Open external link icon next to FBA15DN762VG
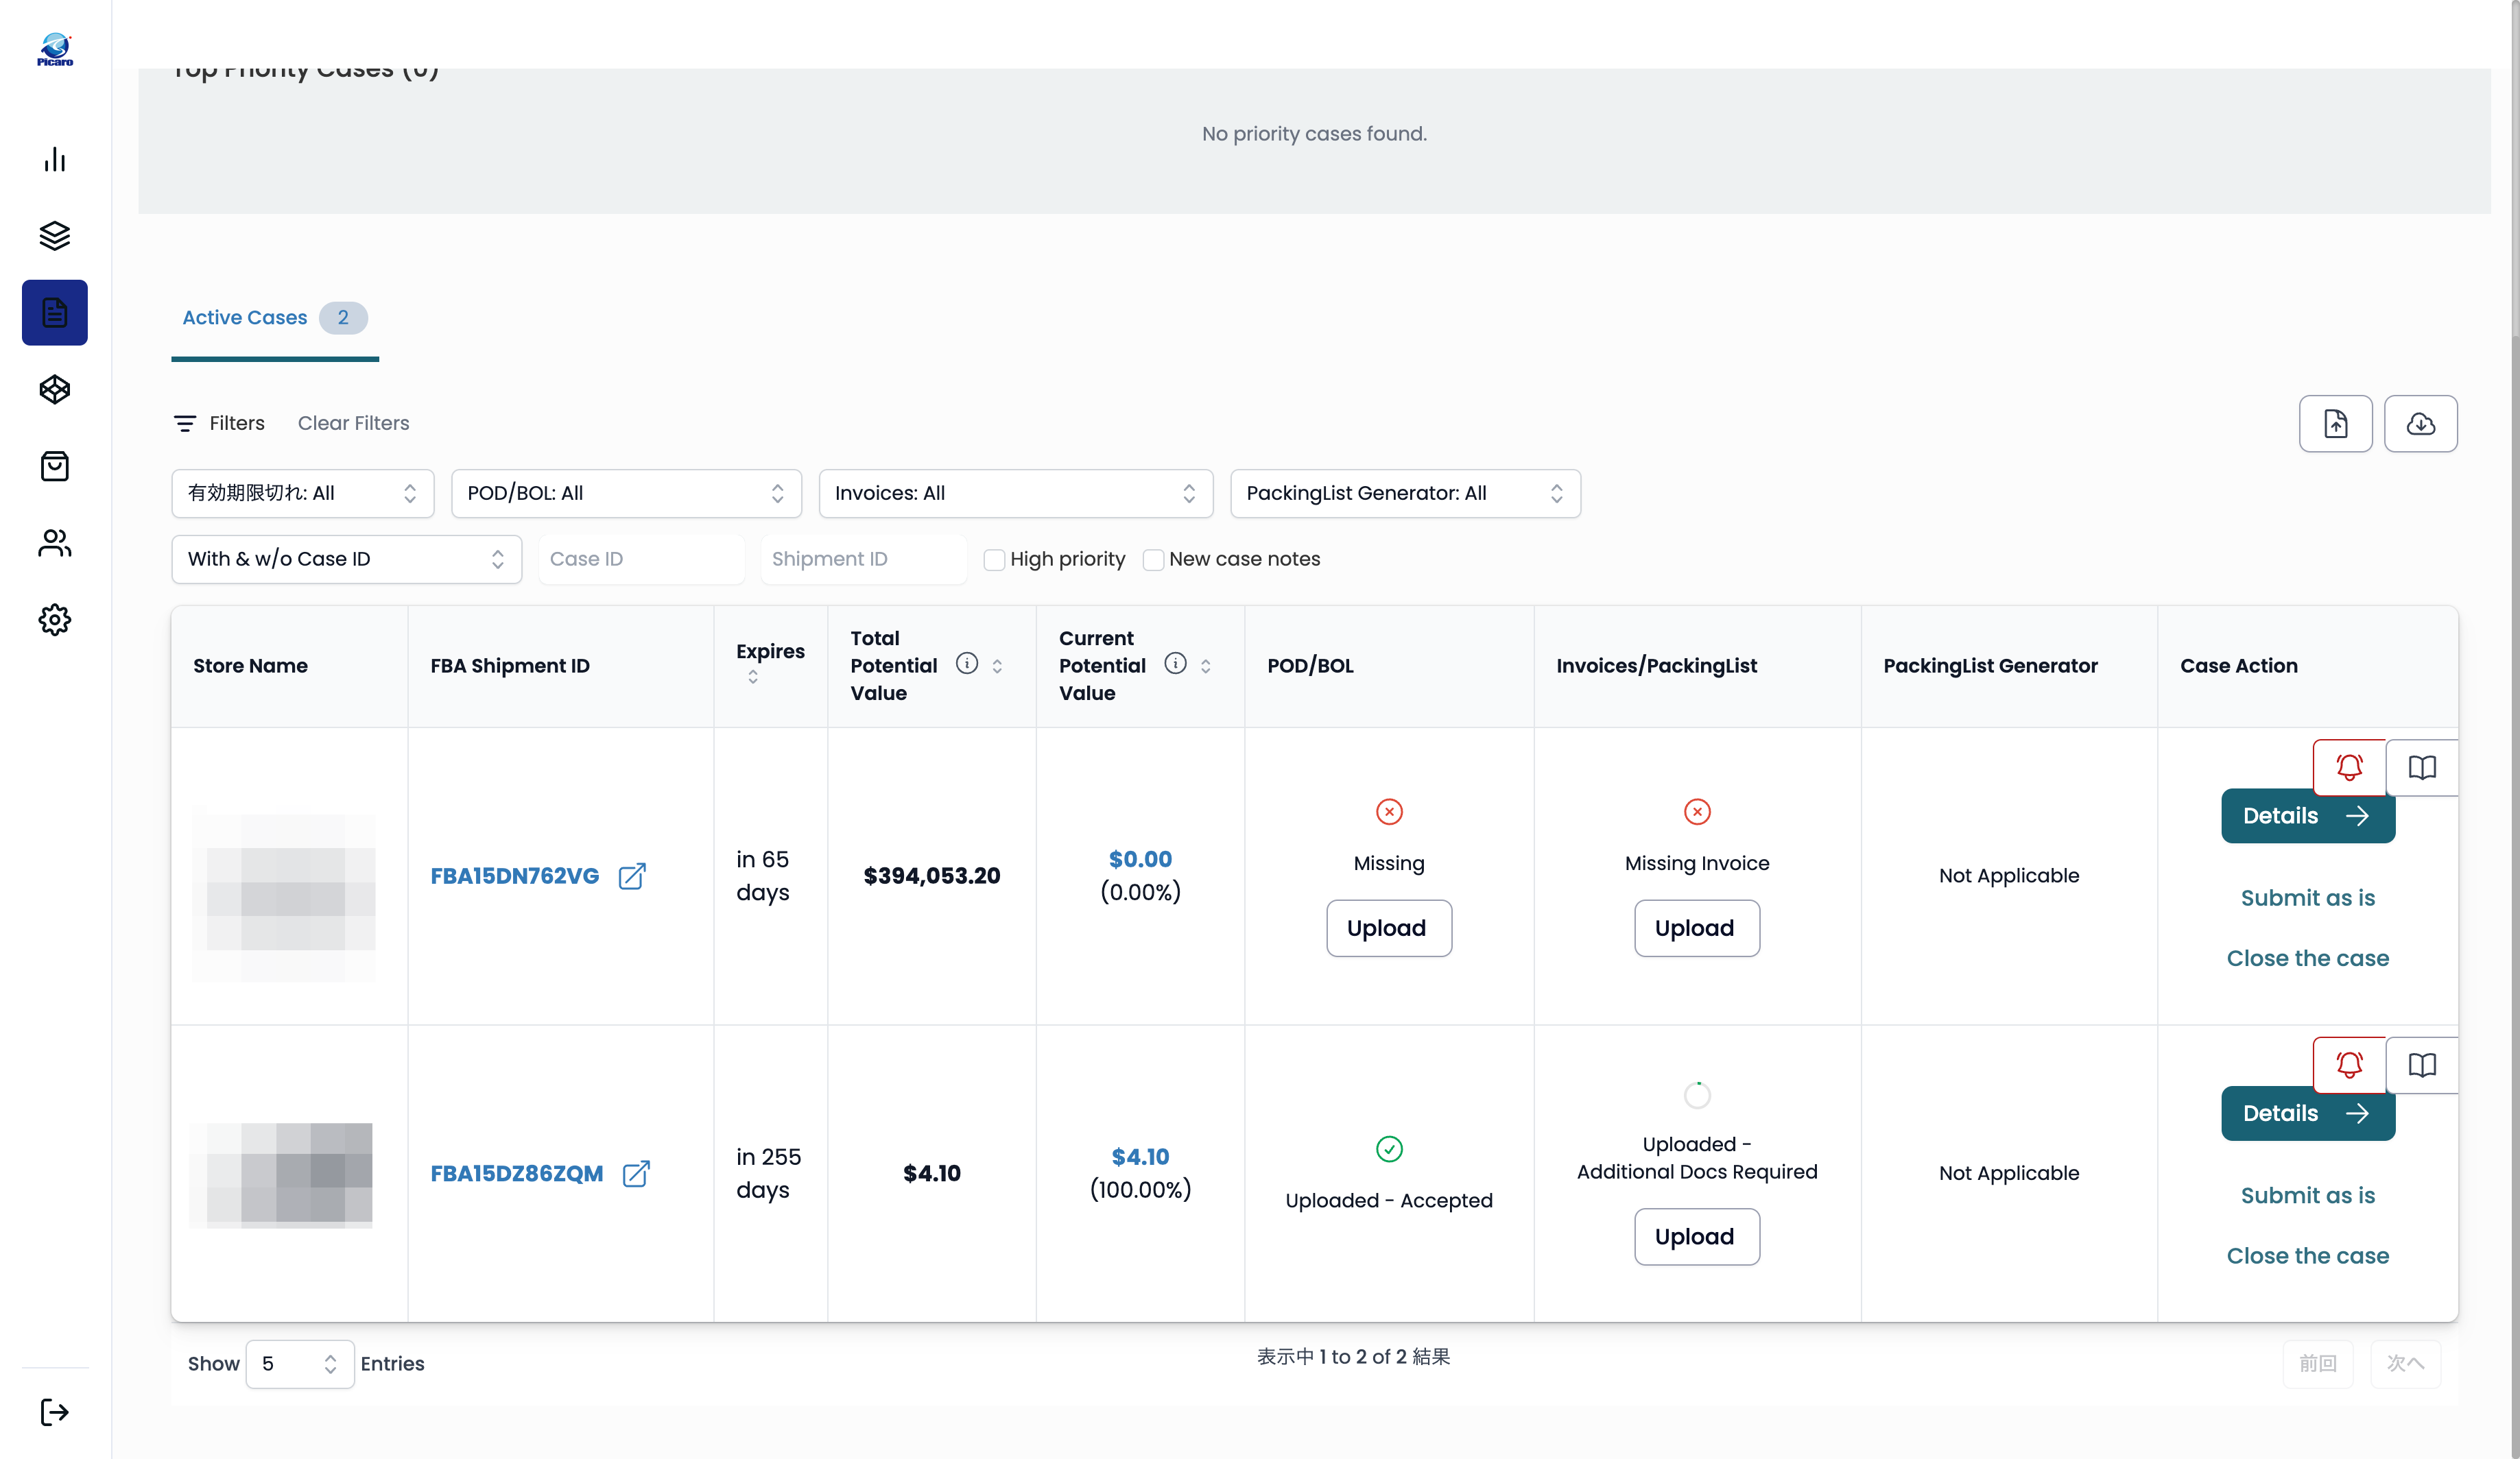Viewport: 2520px width, 1459px height. pos(632,876)
